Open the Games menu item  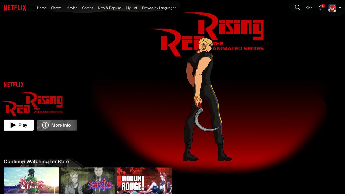click(88, 8)
